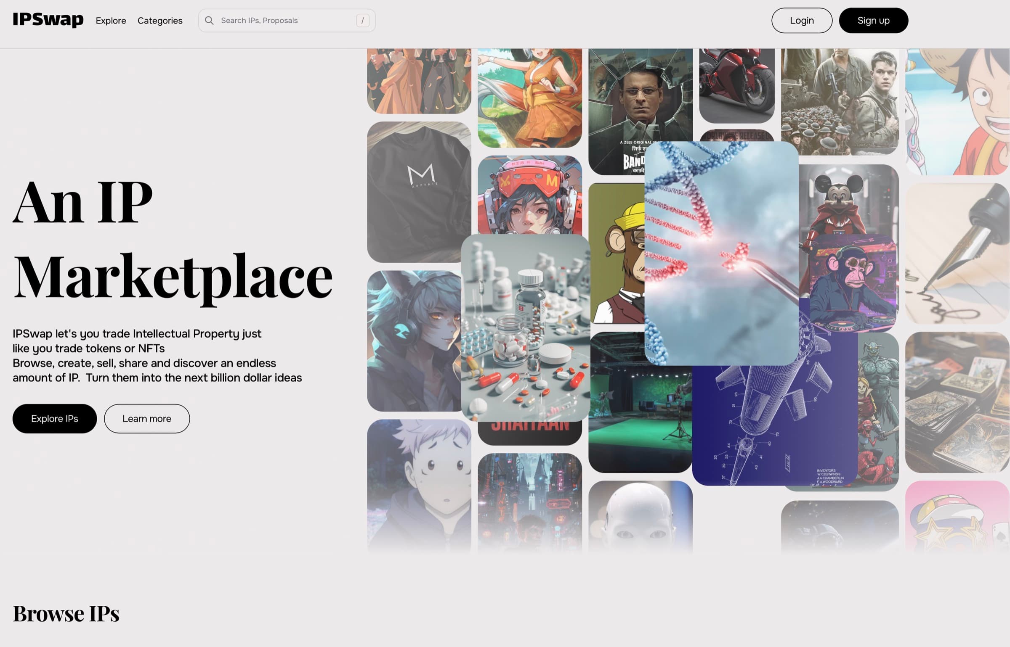Click the Browse IPs heading
Image resolution: width=1010 pixels, height=647 pixels.
pos(66,613)
